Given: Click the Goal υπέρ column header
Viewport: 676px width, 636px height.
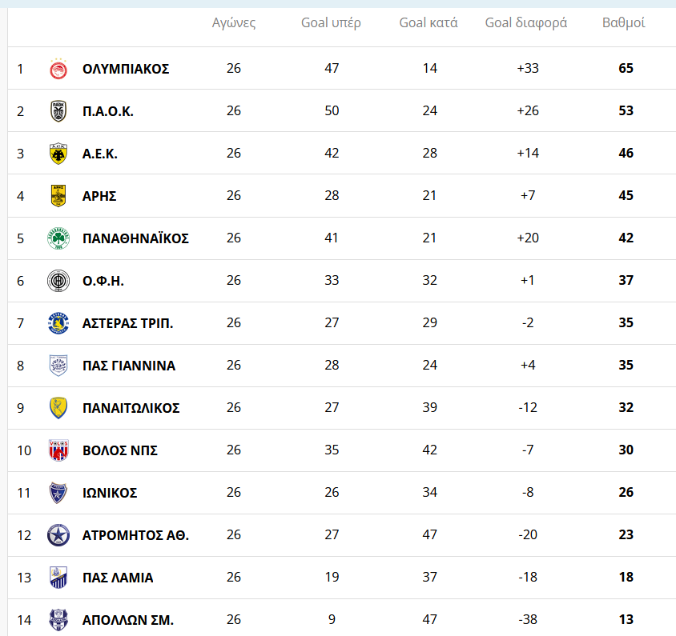Looking at the screenshot, I should (x=331, y=22).
